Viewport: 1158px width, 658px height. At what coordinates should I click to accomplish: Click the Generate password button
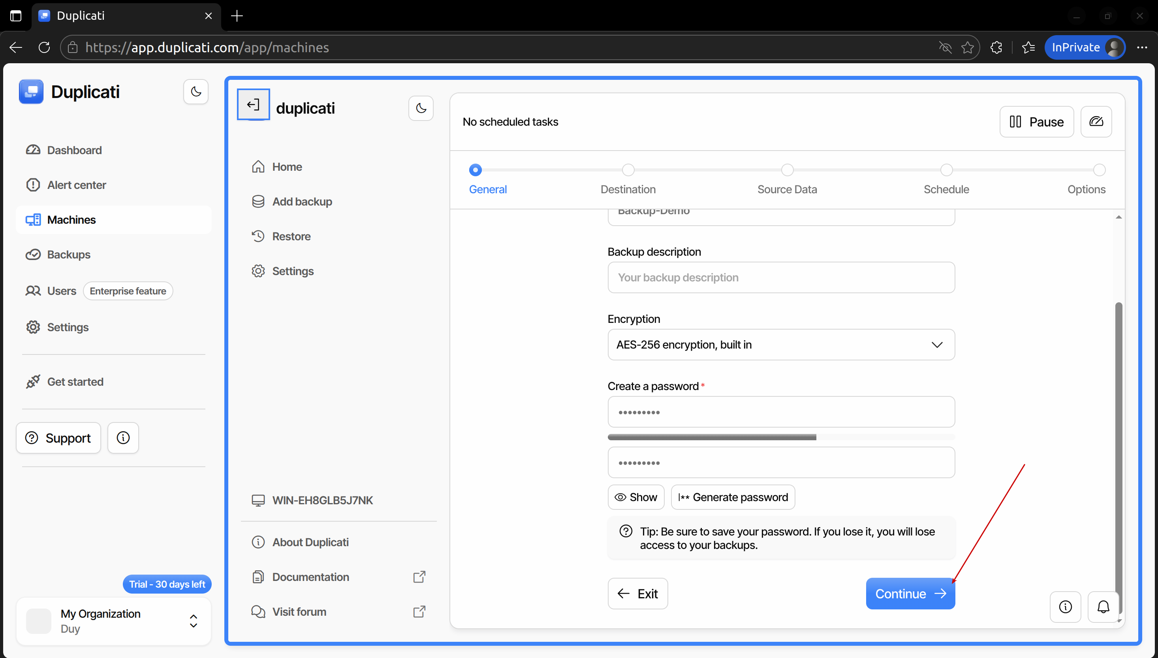pyautogui.click(x=733, y=497)
